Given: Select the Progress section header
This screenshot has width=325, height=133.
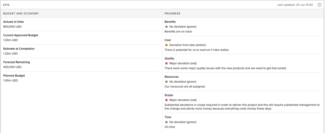Looking at the screenshot, I should (x=172, y=13).
